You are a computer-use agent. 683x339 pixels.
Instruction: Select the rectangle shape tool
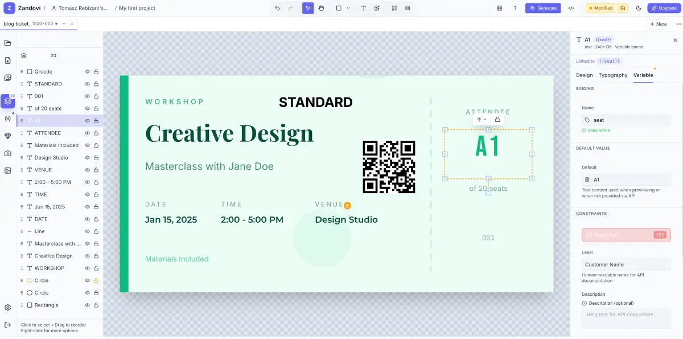point(339,8)
